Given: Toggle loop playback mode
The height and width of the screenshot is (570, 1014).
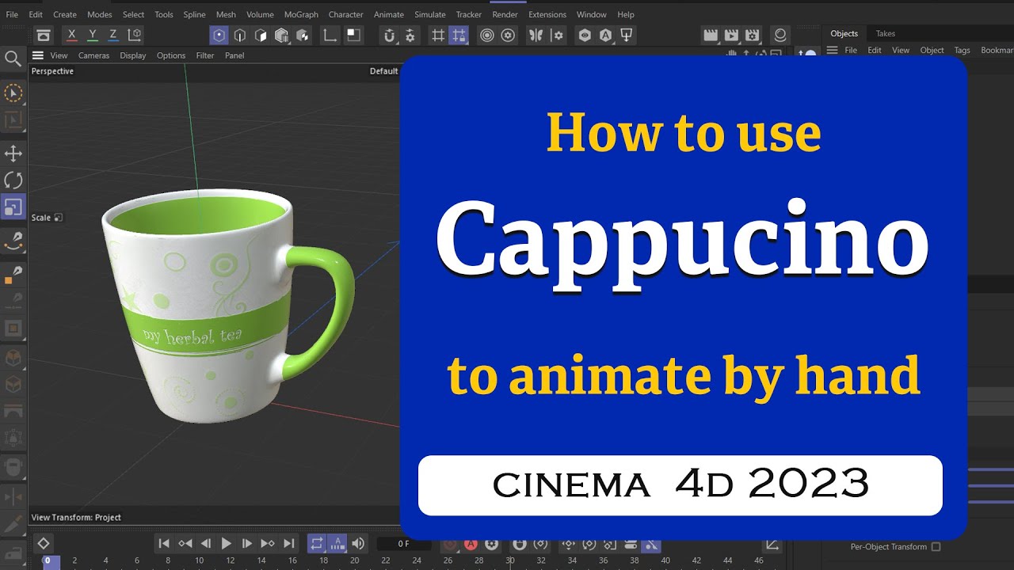Looking at the screenshot, I should pos(317,543).
